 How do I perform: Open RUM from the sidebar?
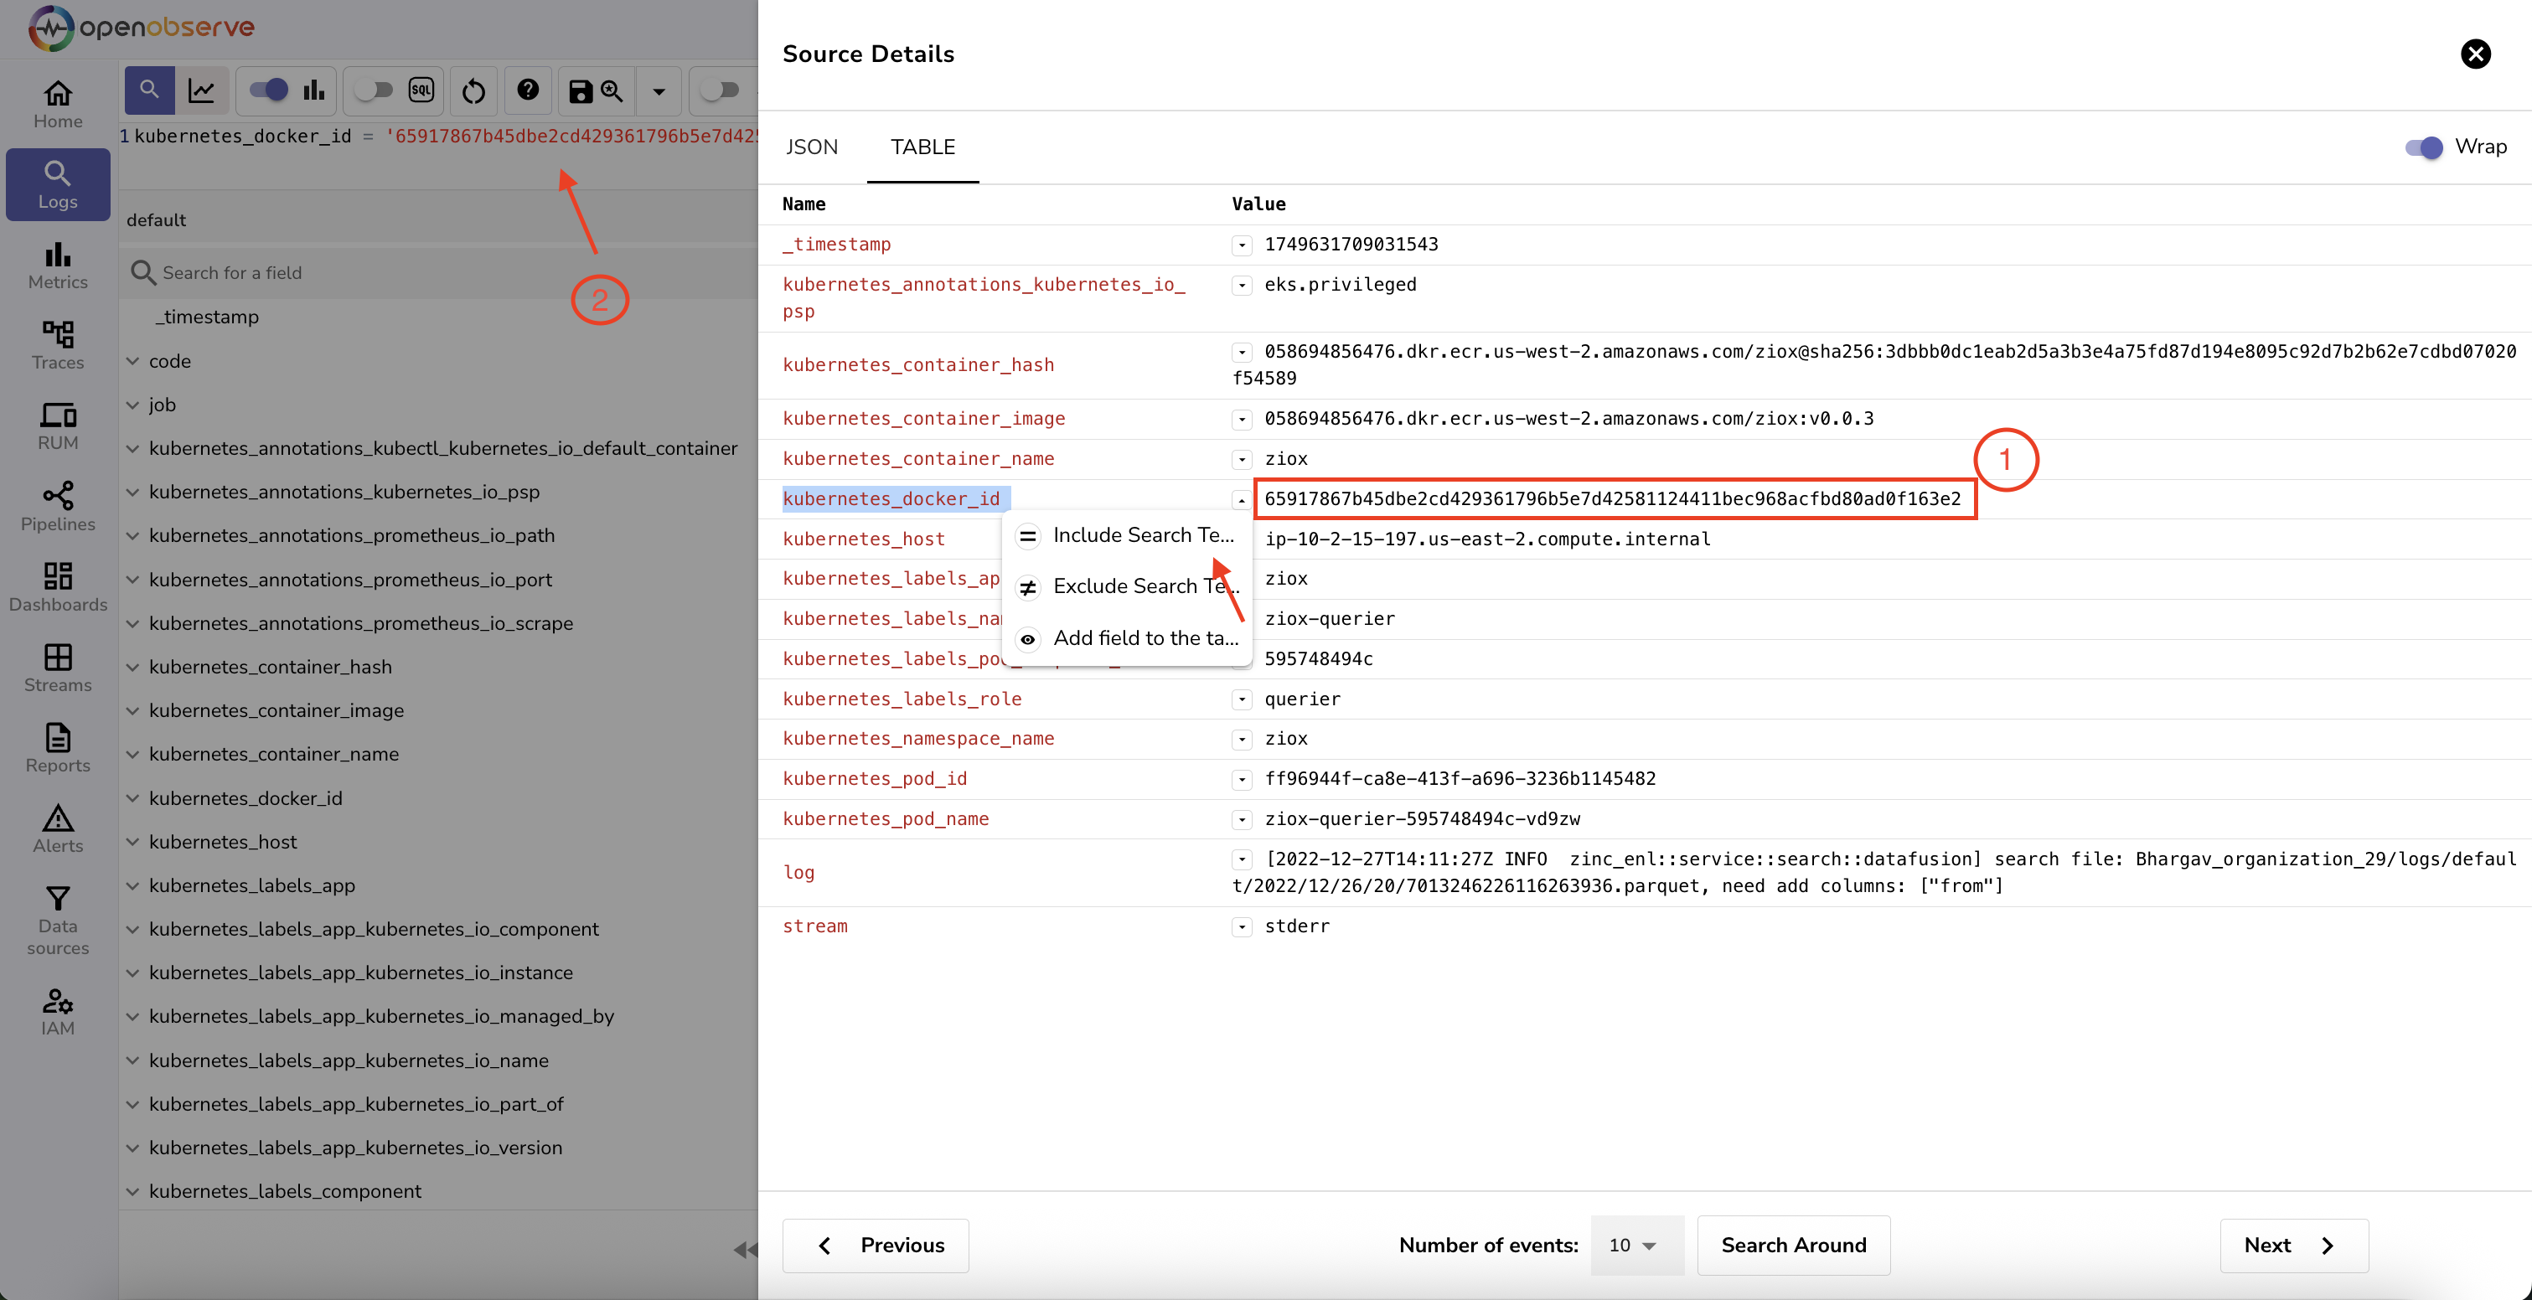click(57, 426)
